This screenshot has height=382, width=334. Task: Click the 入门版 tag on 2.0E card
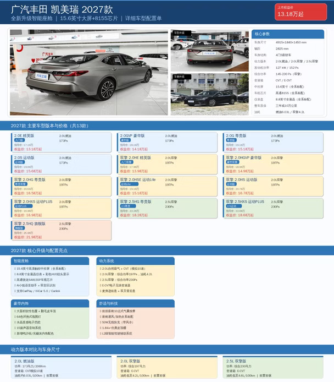19,140
